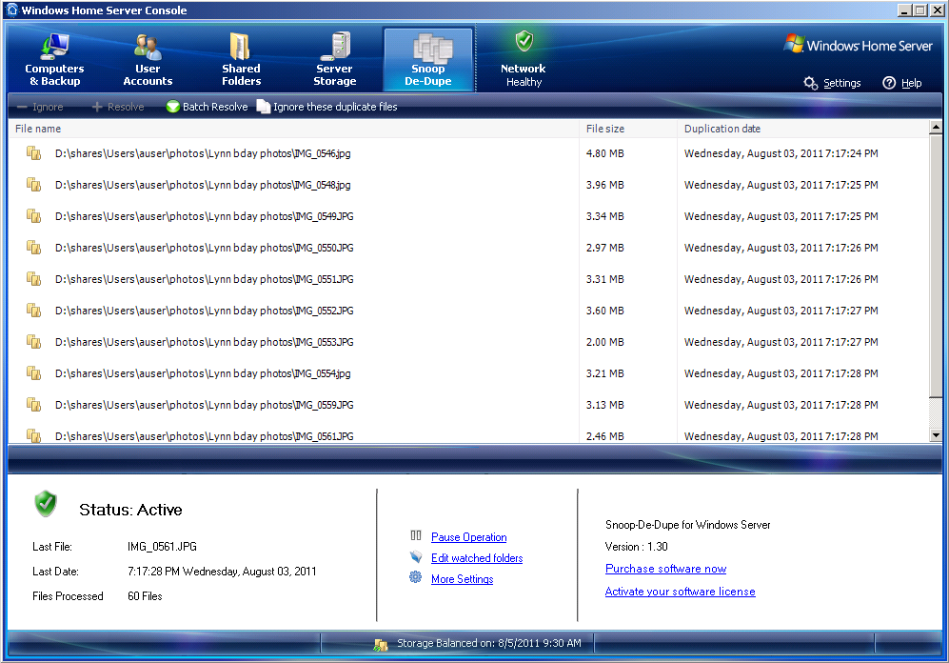
Task: Click the scrollbar down arrow
Action: click(936, 434)
